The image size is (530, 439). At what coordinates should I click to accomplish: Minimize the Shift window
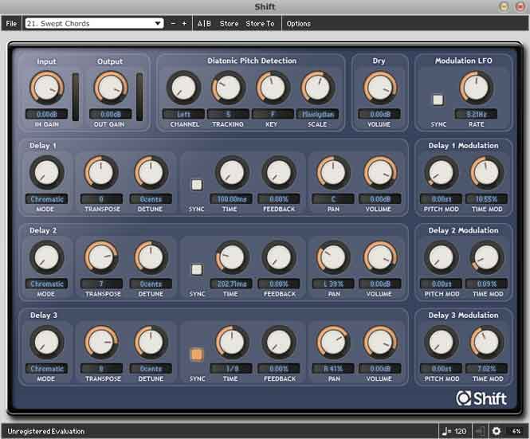(x=504, y=6)
